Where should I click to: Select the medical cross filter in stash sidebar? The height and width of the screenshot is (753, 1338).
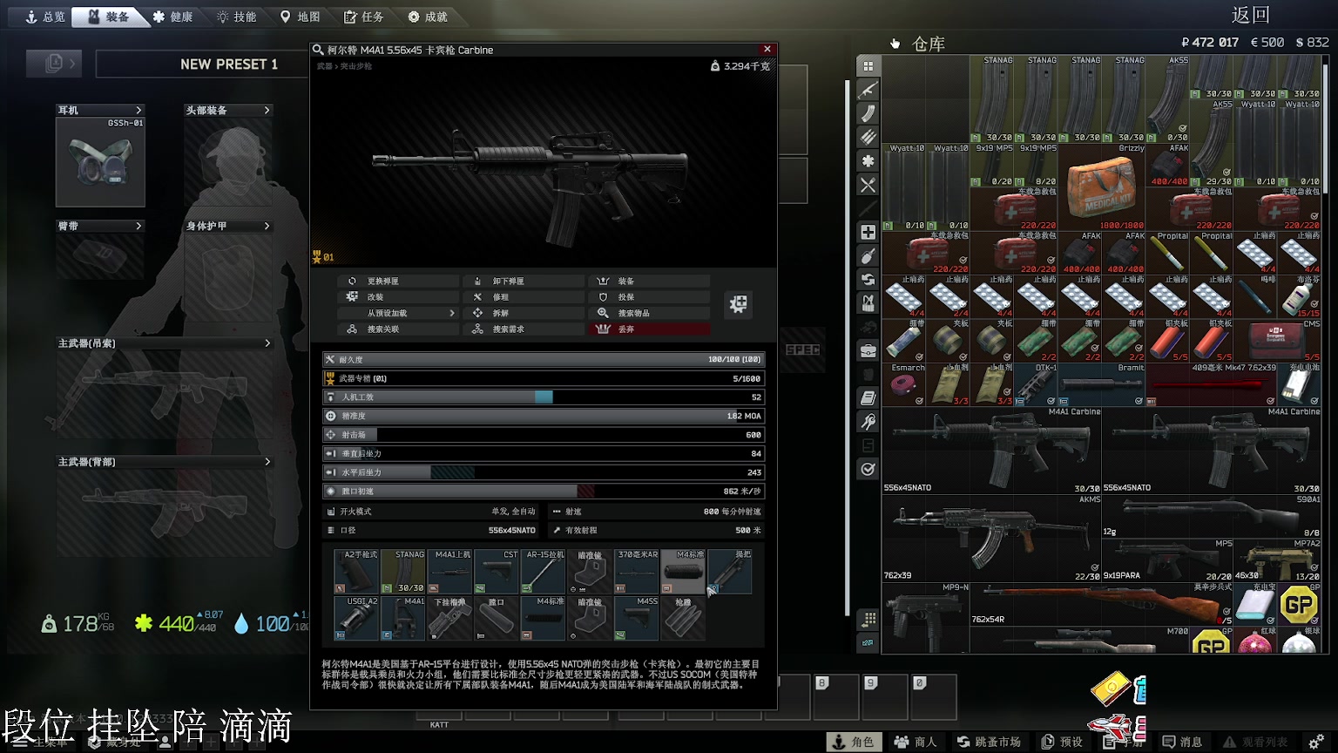(x=868, y=232)
